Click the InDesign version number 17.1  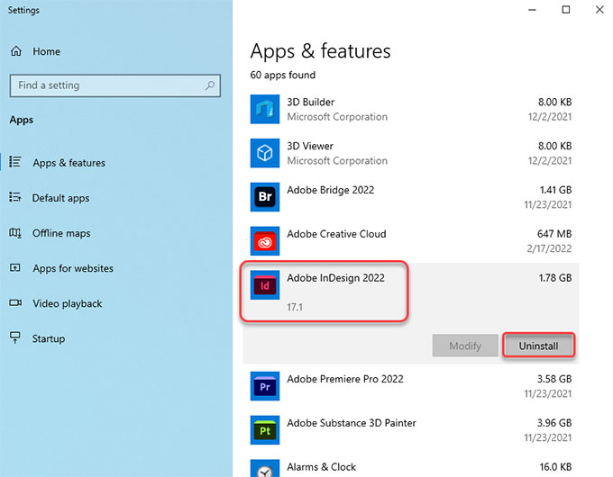tap(295, 307)
